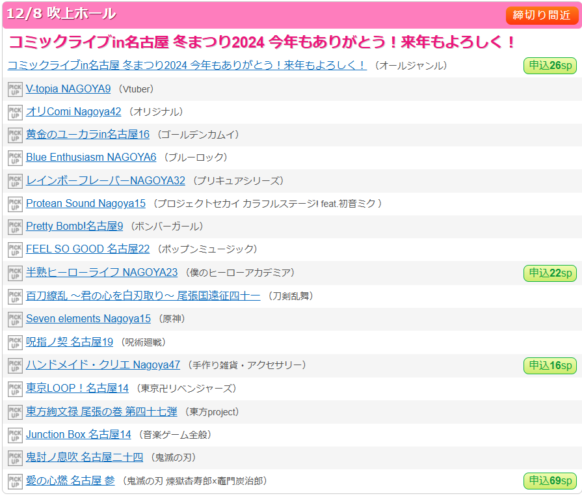This screenshot has height=496, width=582.
Task: Click the (Vtuber) genre text
Action: coord(135,89)
